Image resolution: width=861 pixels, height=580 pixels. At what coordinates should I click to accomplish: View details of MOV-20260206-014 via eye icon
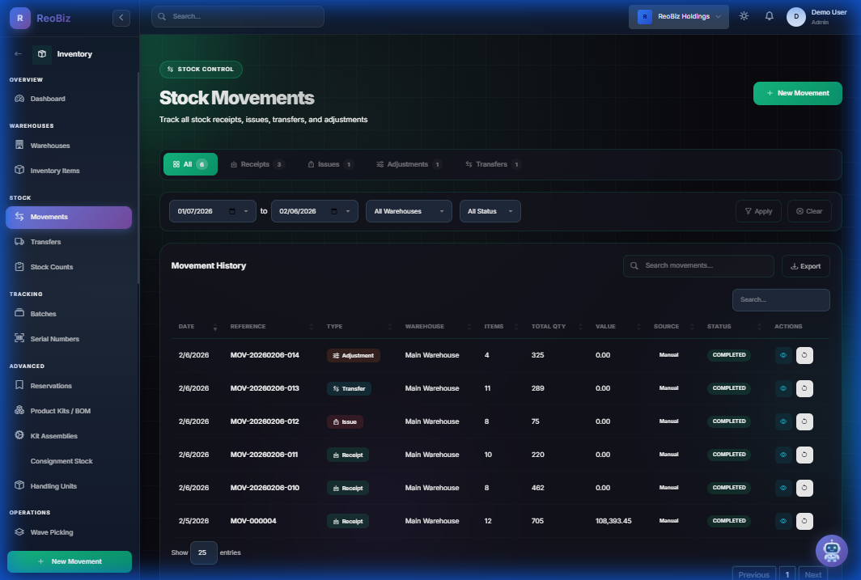[783, 354]
